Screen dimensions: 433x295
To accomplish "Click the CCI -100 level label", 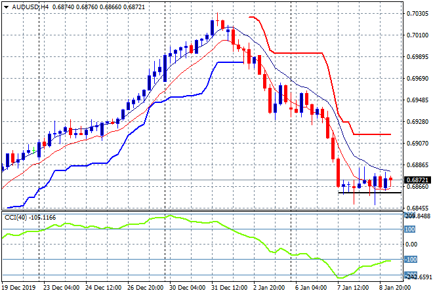I will (x=411, y=260).
